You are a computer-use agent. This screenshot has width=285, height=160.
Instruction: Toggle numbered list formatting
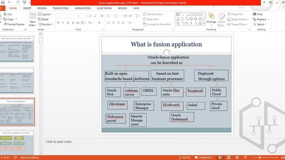pos(116,16)
